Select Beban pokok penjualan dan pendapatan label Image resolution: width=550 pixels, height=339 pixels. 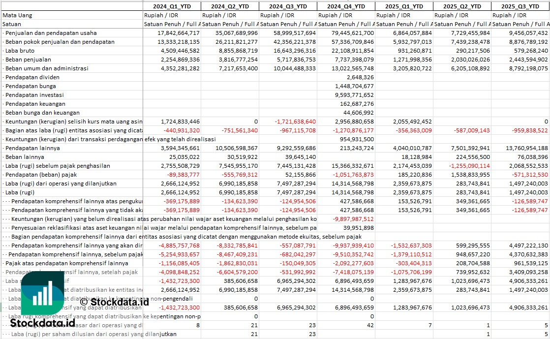(x=60, y=42)
